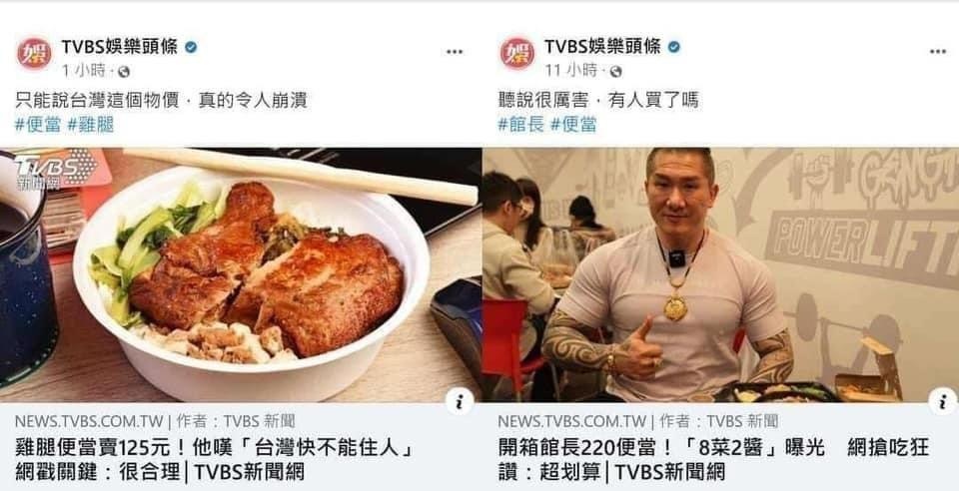Open the 雞腿便當賣125元 article headline
Image resolution: width=959 pixels, height=491 pixels.
coord(216,460)
